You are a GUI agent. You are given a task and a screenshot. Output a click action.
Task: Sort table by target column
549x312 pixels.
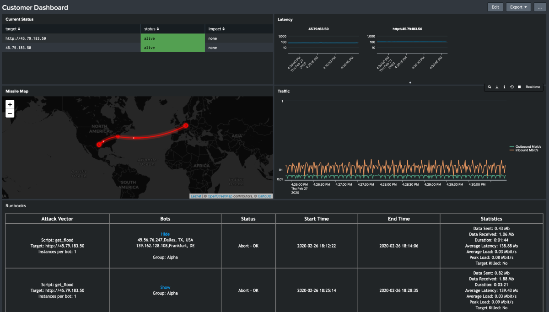11,29
